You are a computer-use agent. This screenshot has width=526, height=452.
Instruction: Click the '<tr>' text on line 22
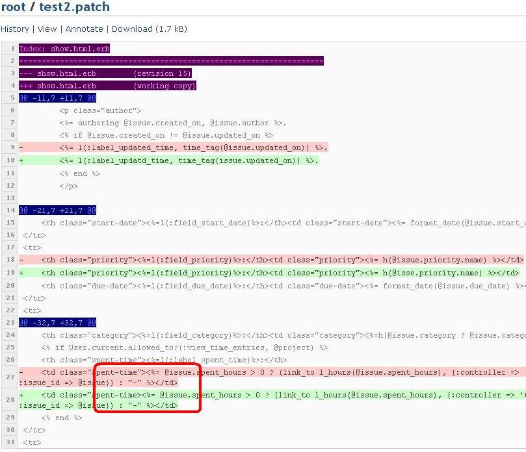click(x=33, y=310)
